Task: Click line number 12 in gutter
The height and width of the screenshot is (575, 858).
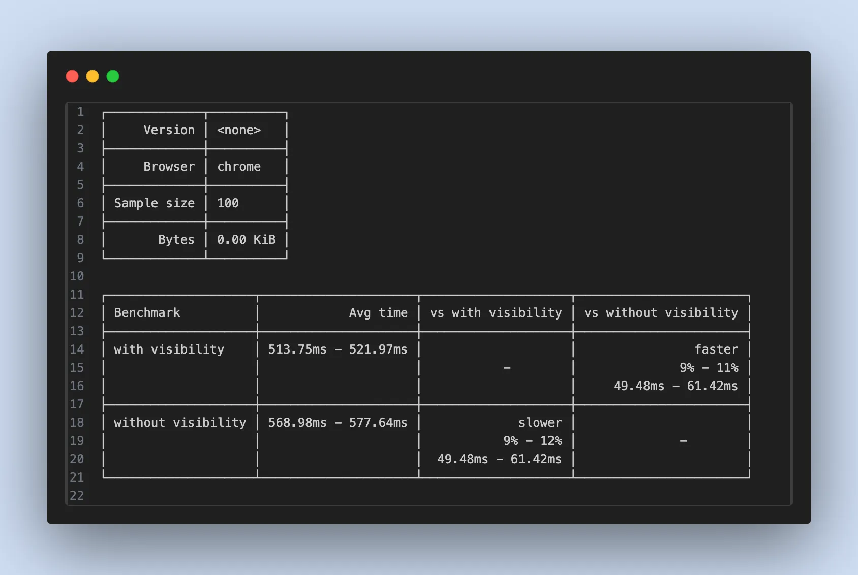Action: pyautogui.click(x=77, y=313)
